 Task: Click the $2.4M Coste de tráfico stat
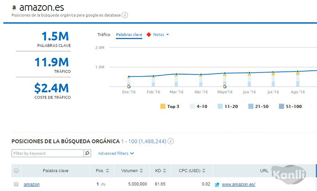pos(52,90)
